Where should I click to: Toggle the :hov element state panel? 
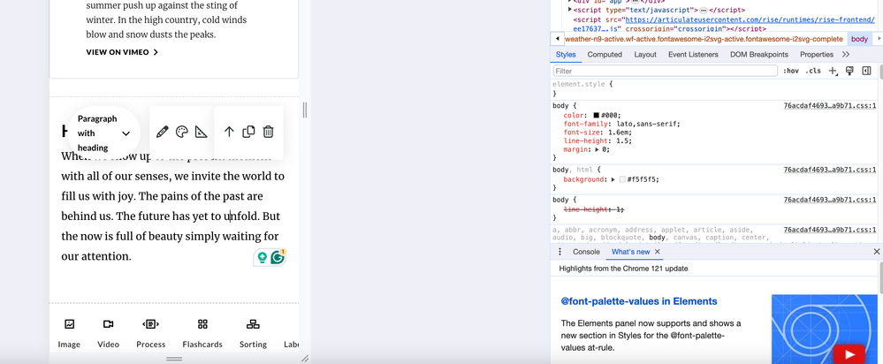pos(791,71)
